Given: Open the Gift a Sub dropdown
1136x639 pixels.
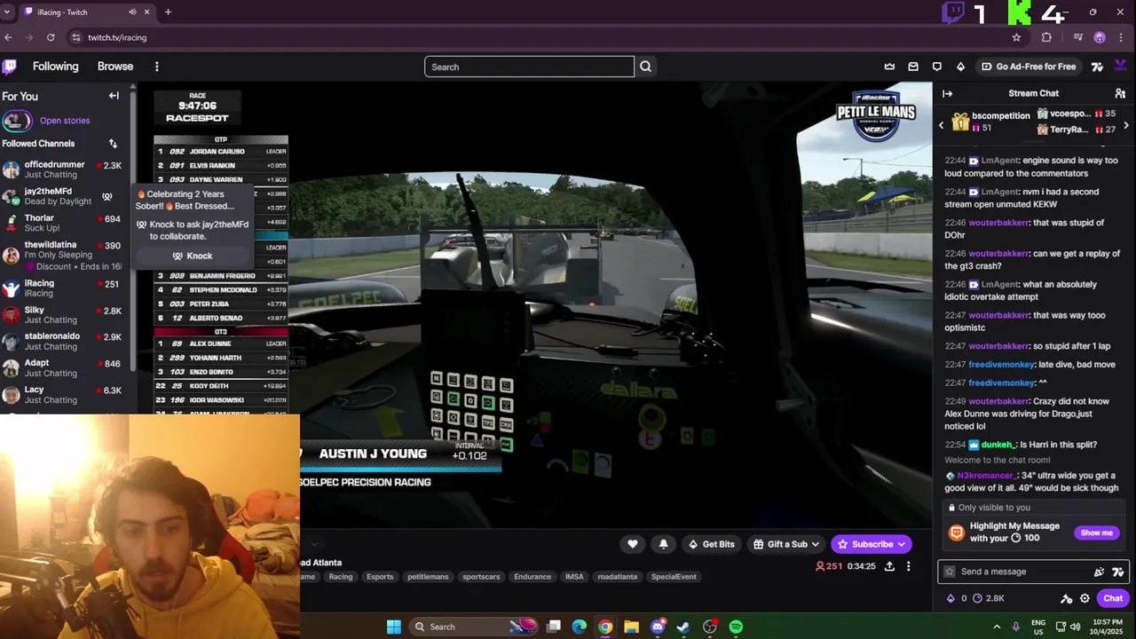Looking at the screenshot, I should [786, 544].
